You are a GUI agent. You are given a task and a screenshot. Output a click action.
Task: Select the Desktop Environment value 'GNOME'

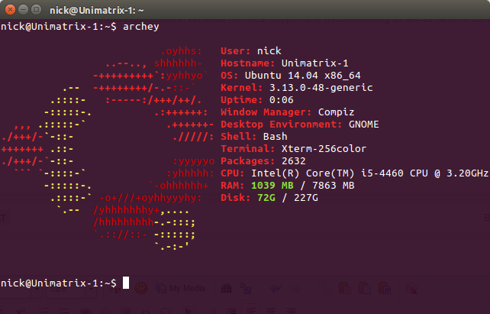click(363, 125)
